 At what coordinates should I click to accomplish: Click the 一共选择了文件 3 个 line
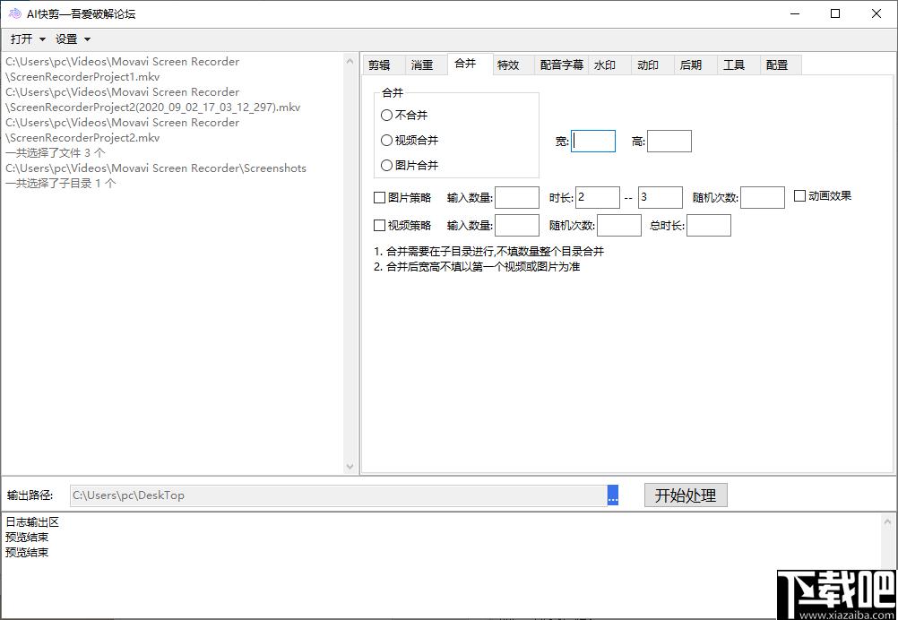point(56,153)
